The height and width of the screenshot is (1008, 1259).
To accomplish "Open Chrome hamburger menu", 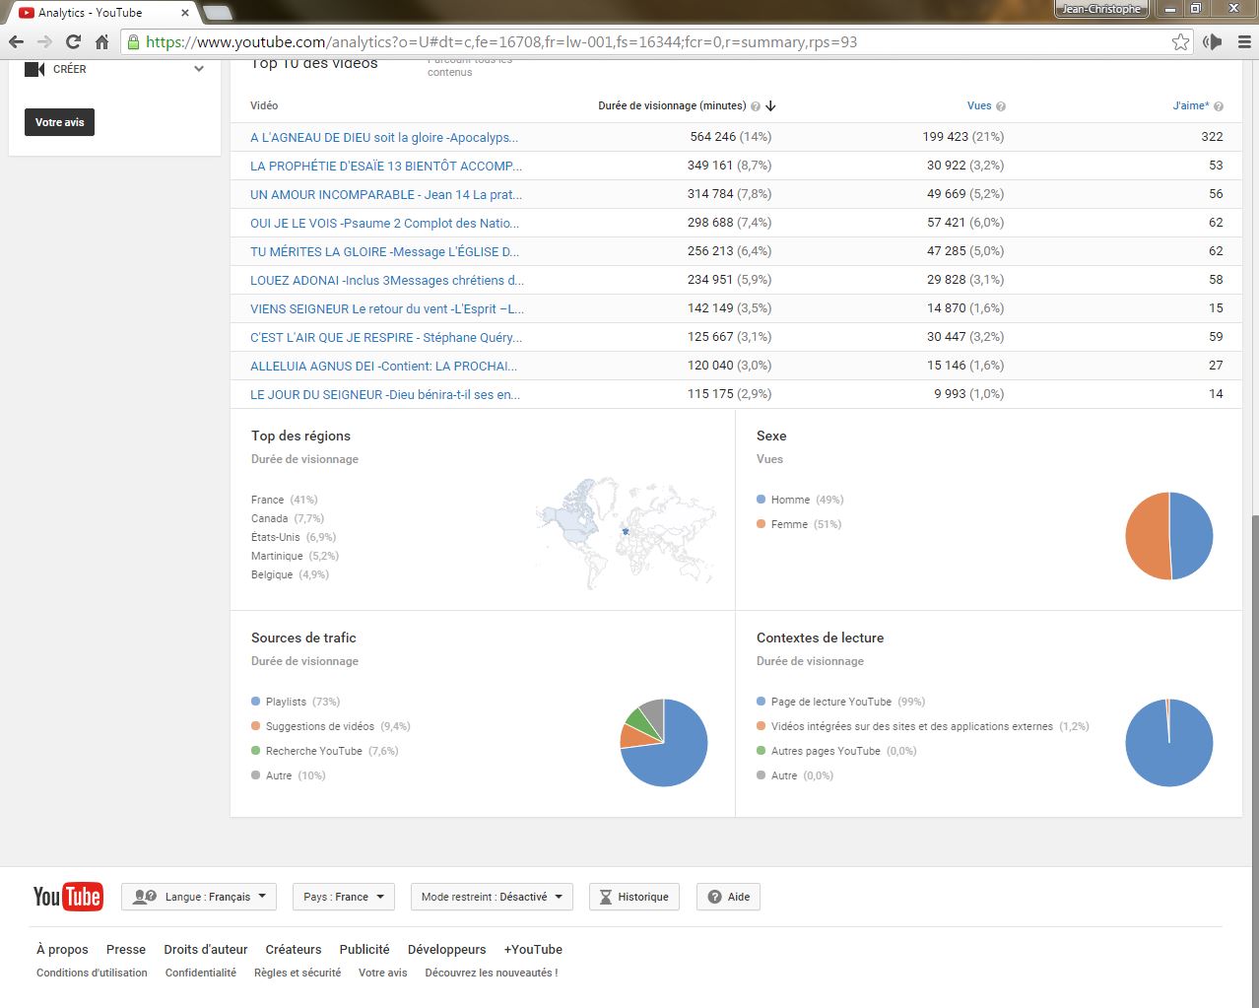I will [1244, 41].
